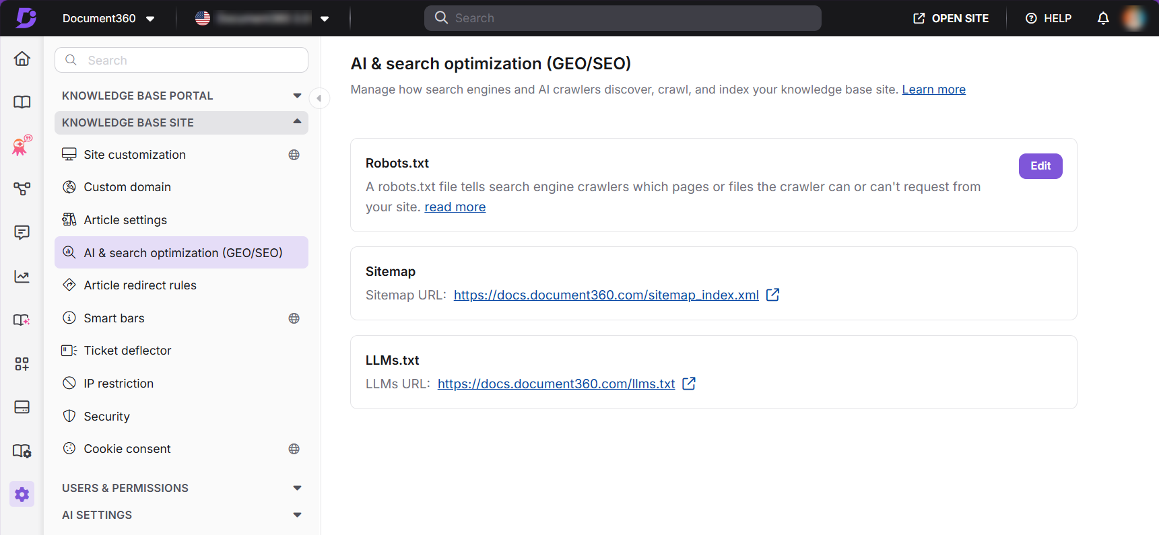The width and height of the screenshot is (1159, 535).
Task: Focus the top global Search field
Action: tap(623, 18)
